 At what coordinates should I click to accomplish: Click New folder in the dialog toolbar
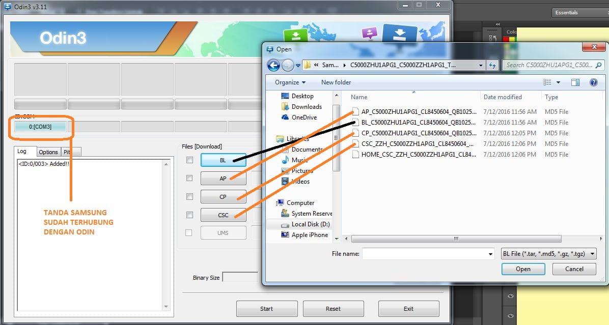pos(336,82)
